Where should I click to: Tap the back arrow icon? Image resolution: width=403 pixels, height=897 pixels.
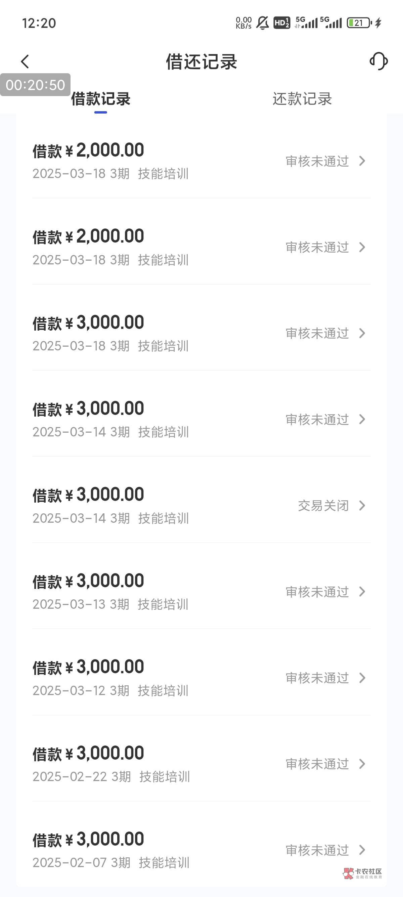[x=25, y=61]
